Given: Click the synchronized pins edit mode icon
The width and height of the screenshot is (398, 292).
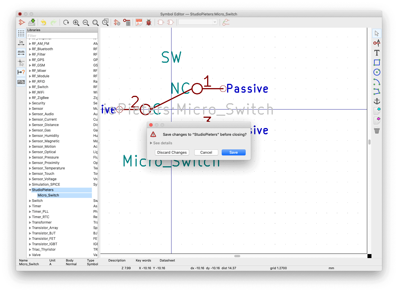Looking at the screenshot, I should [x=226, y=22].
